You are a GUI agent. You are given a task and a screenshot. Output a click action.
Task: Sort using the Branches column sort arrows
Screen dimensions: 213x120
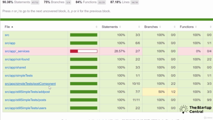point(160,27)
